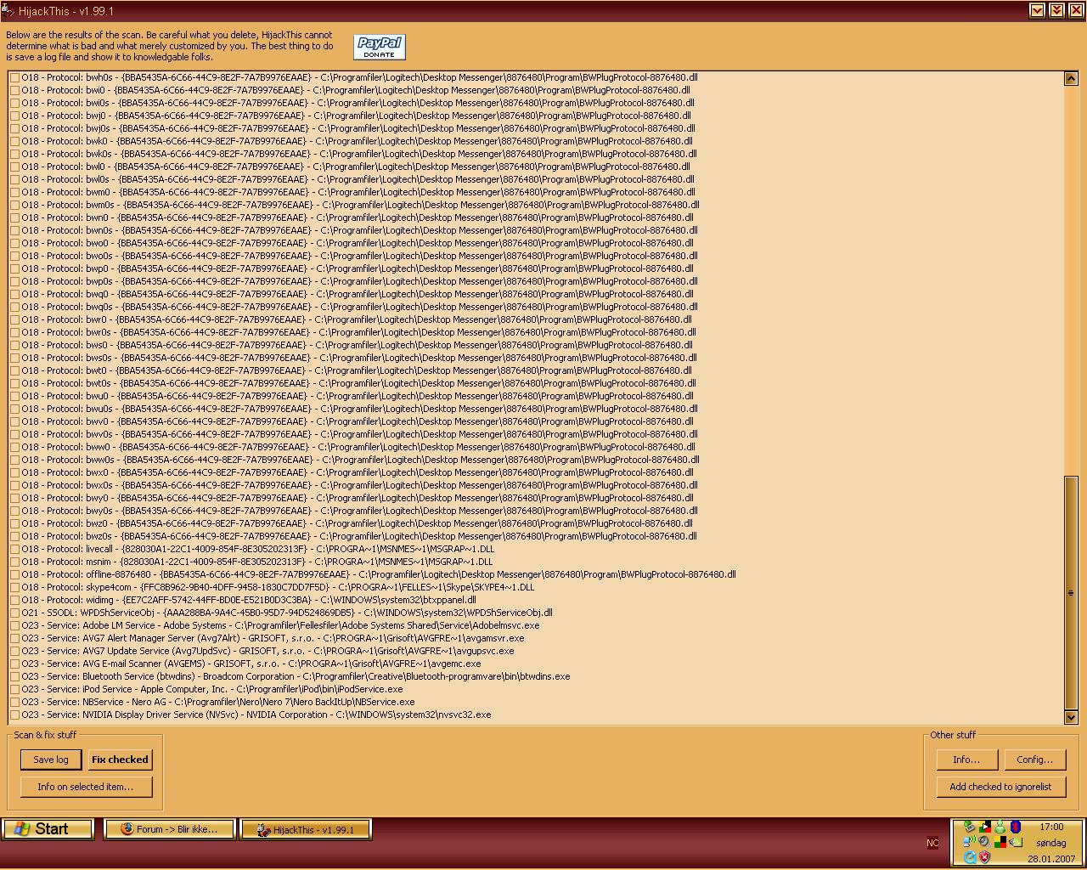Check the O18 Protocol livecall entry
Image resolution: width=1087 pixels, height=870 pixels.
pyautogui.click(x=14, y=550)
